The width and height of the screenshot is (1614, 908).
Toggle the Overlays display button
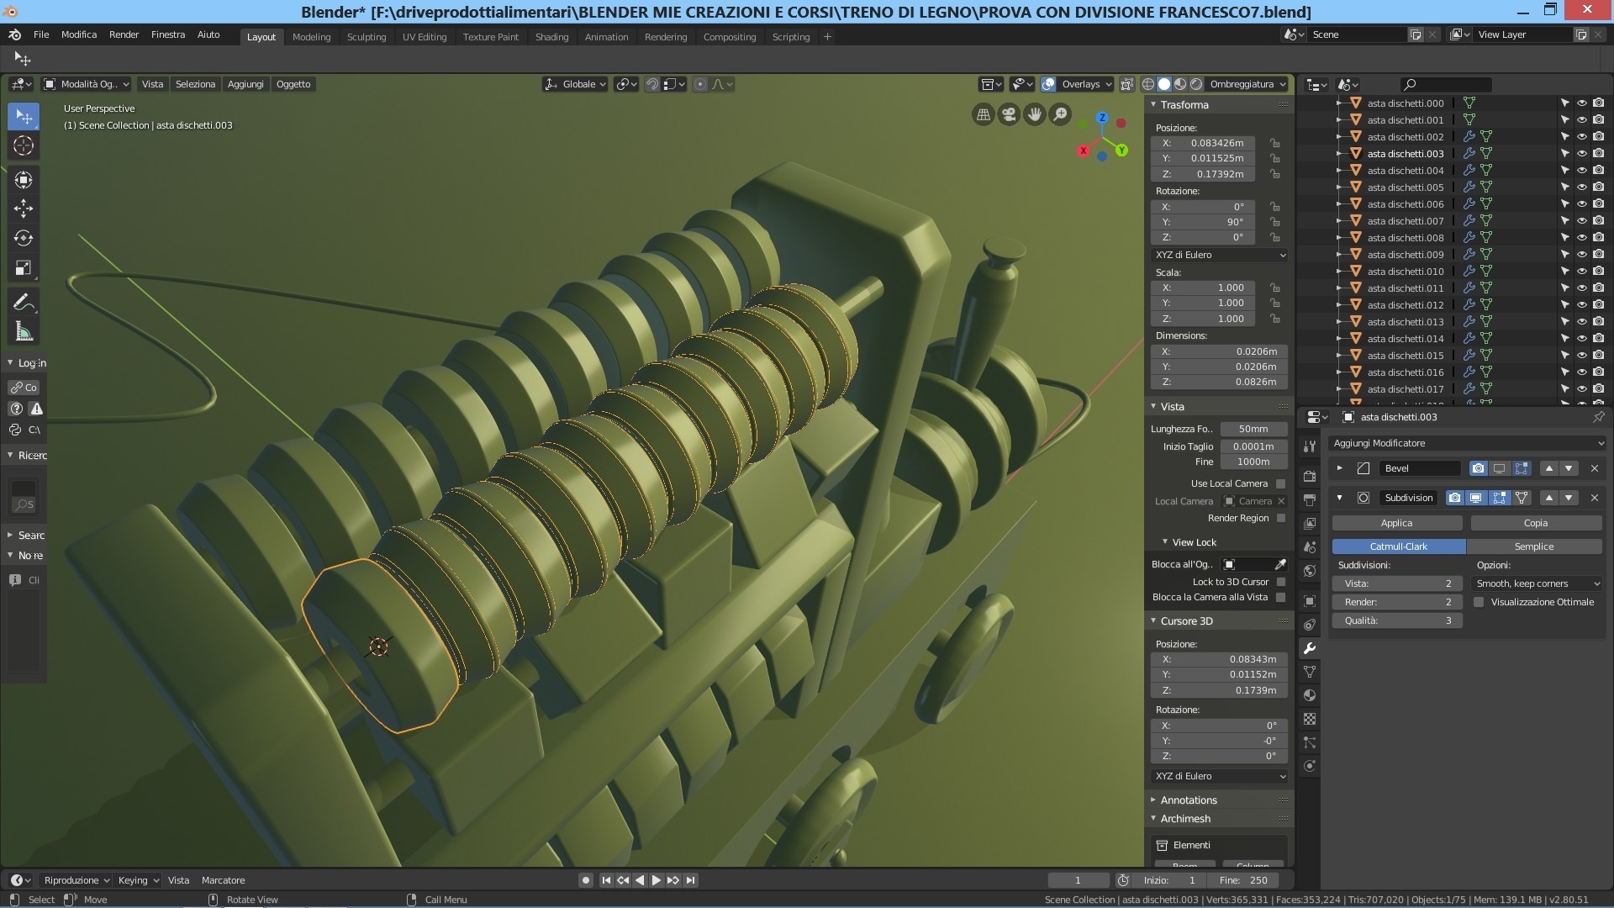click(1048, 84)
